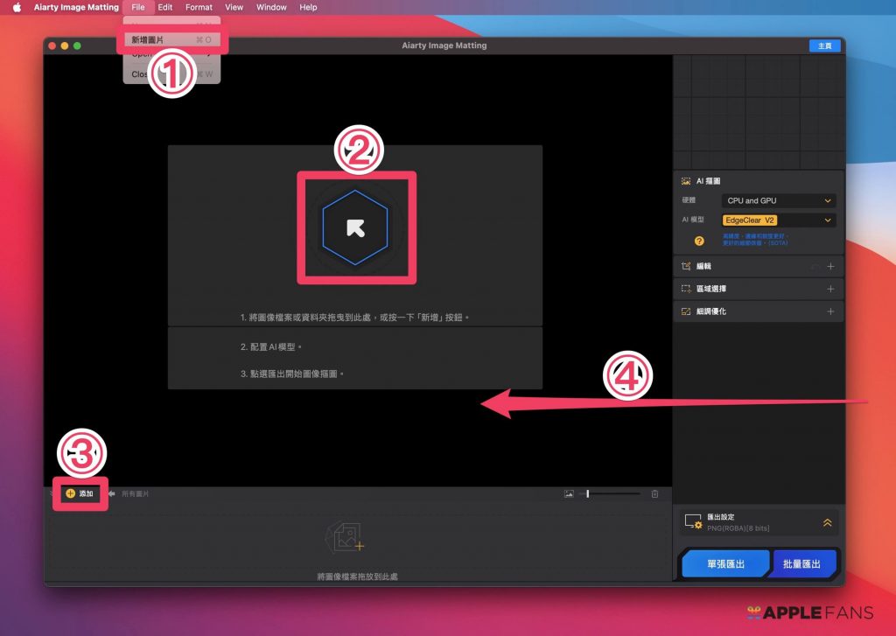Viewport: 896px width, 636px height.
Task: Click the yellow plus 添加 icon
Action: [71, 493]
